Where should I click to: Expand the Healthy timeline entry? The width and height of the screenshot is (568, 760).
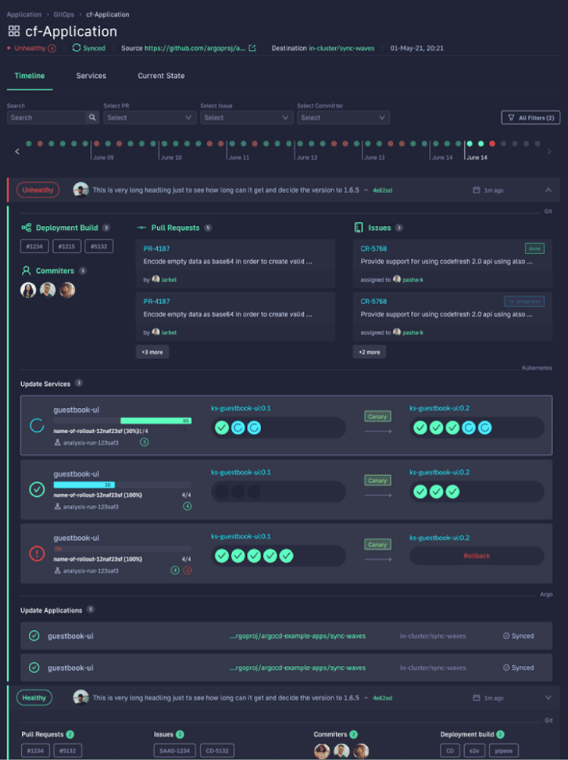[548, 697]
